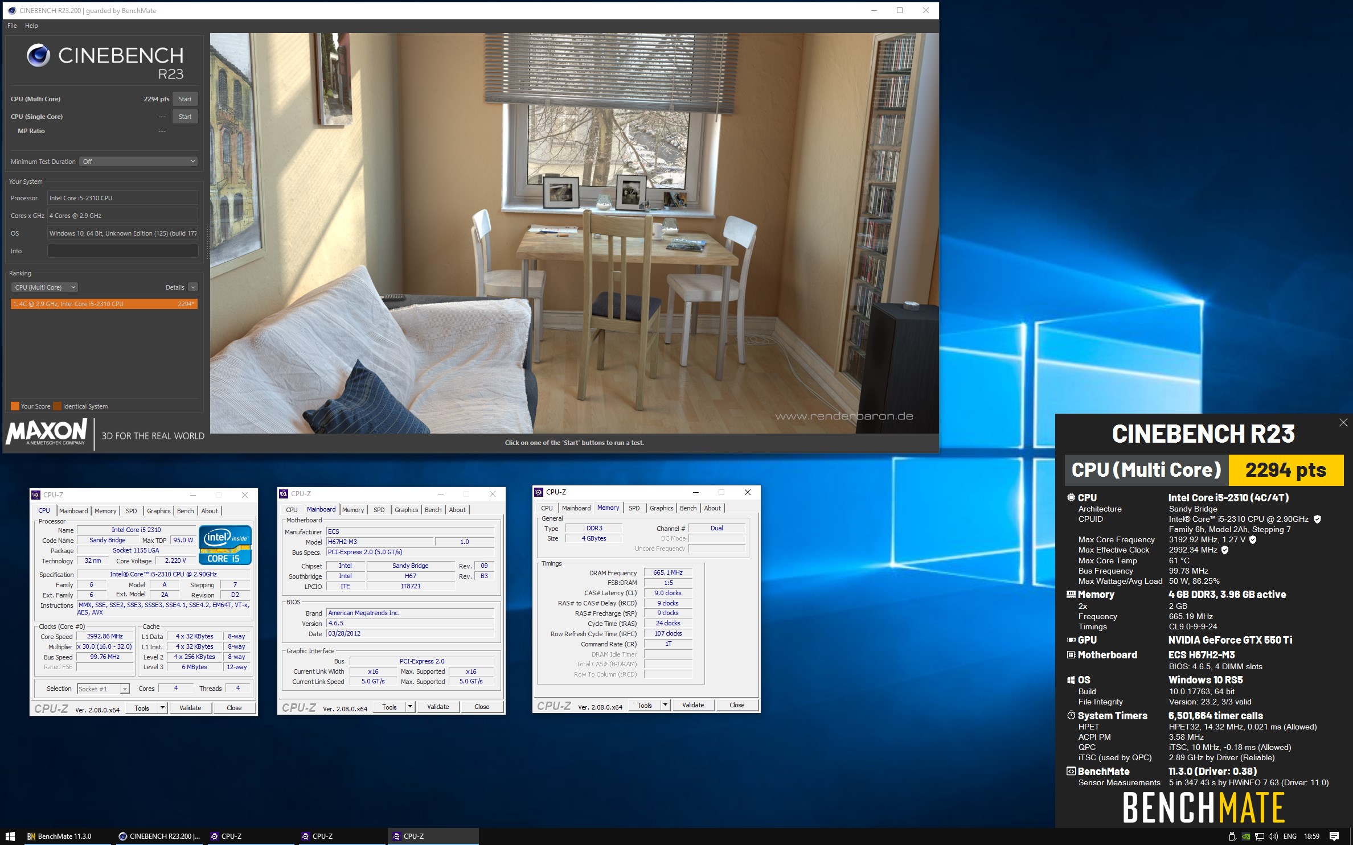Open the Help menu in Cinebench
1353x845 pixels.
pyautogui.click(x=31, y=26)
